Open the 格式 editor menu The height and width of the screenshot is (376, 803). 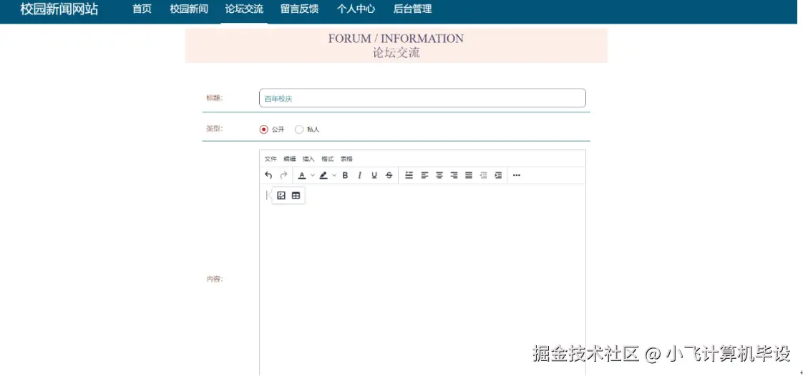pyautogui.click(x=327, y=159)
